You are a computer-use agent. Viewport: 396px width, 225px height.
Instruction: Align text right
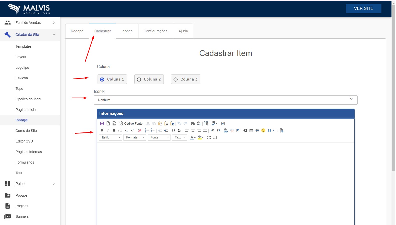tap(199, 130)
